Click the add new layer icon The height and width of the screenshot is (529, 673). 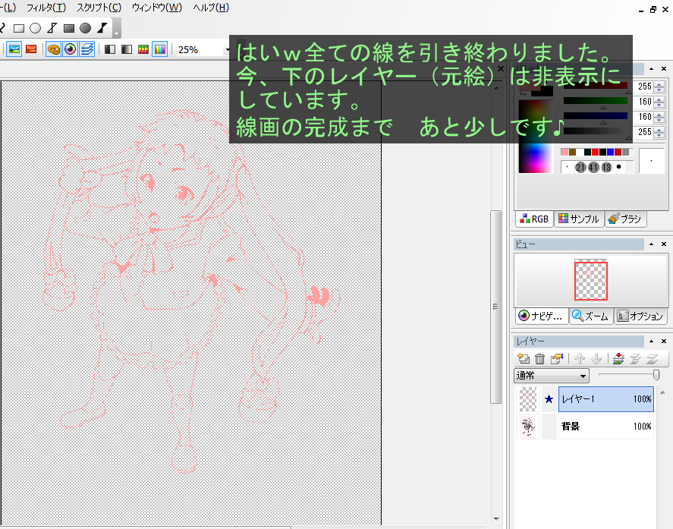tap(523, 359)
